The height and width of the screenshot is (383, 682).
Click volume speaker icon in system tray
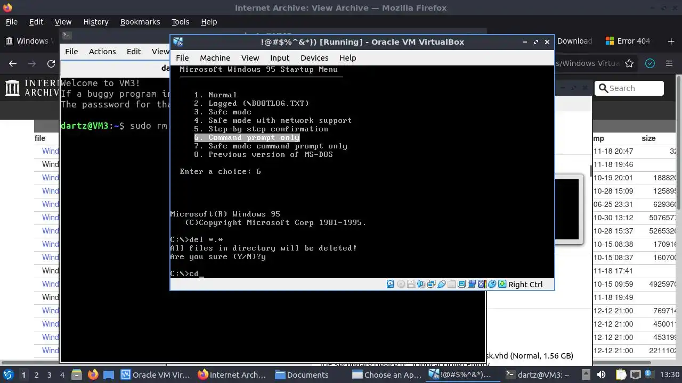(x=601, y=375)
